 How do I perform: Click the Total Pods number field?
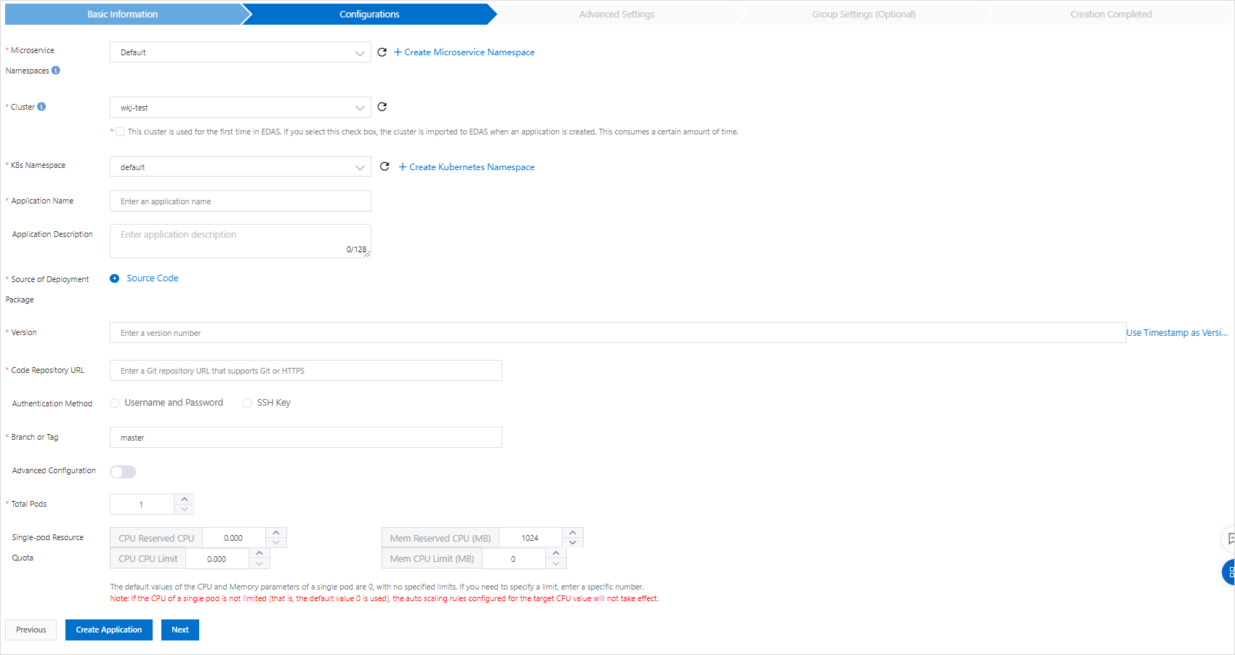[142, 505]
